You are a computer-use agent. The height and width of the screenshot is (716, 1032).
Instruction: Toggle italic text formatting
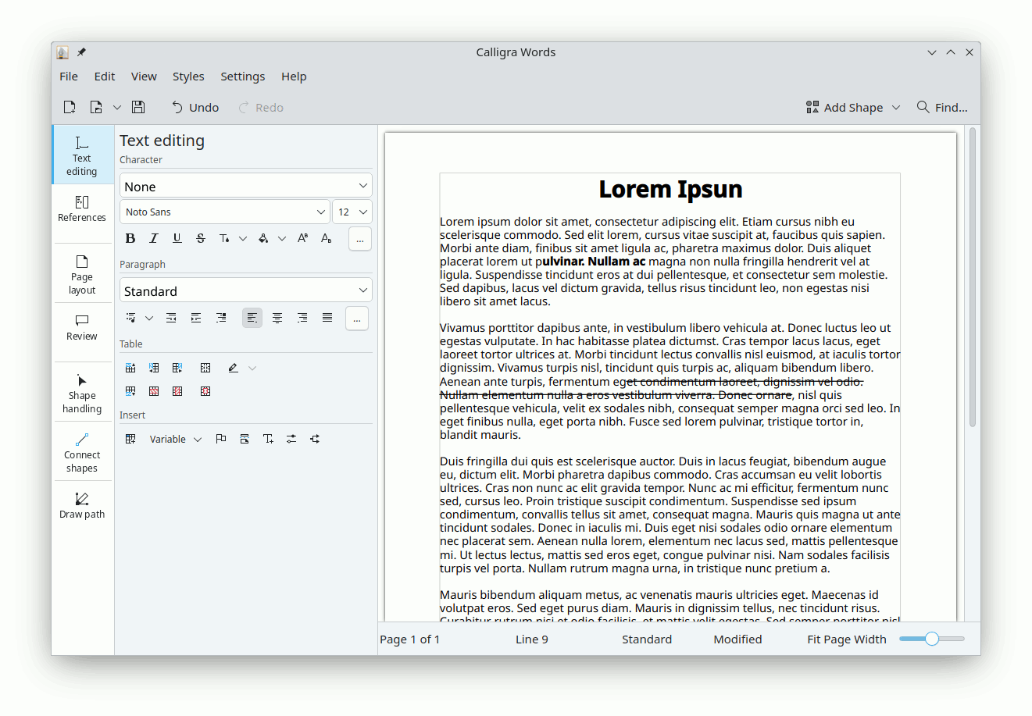point(154,238)
